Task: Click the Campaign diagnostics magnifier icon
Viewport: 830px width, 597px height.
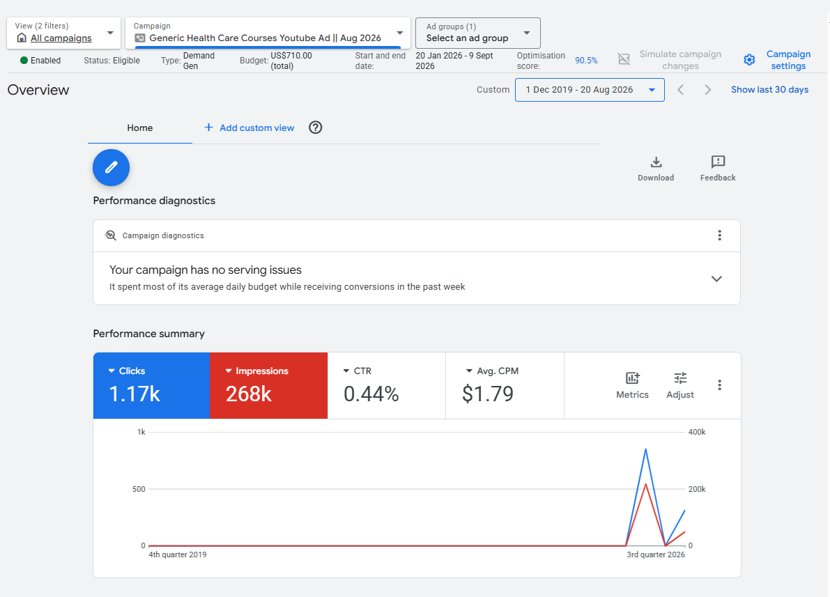Action: pyautogui.click(x=111, y=235)
